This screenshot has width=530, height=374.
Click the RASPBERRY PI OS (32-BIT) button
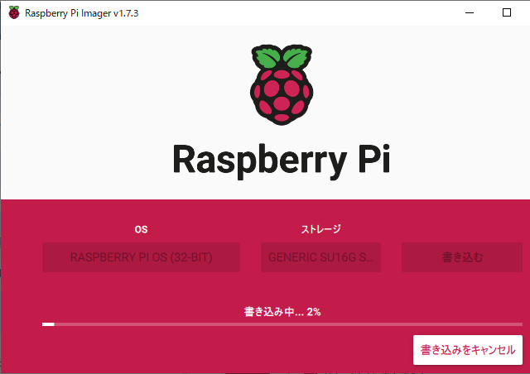tap(141, 257)
